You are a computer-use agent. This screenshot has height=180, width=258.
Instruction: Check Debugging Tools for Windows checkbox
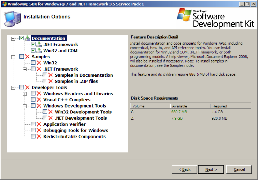[x=33, y=130]
